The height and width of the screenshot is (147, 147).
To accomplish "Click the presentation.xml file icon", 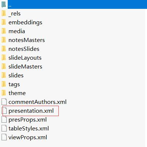I will click(x=4, y=111).
